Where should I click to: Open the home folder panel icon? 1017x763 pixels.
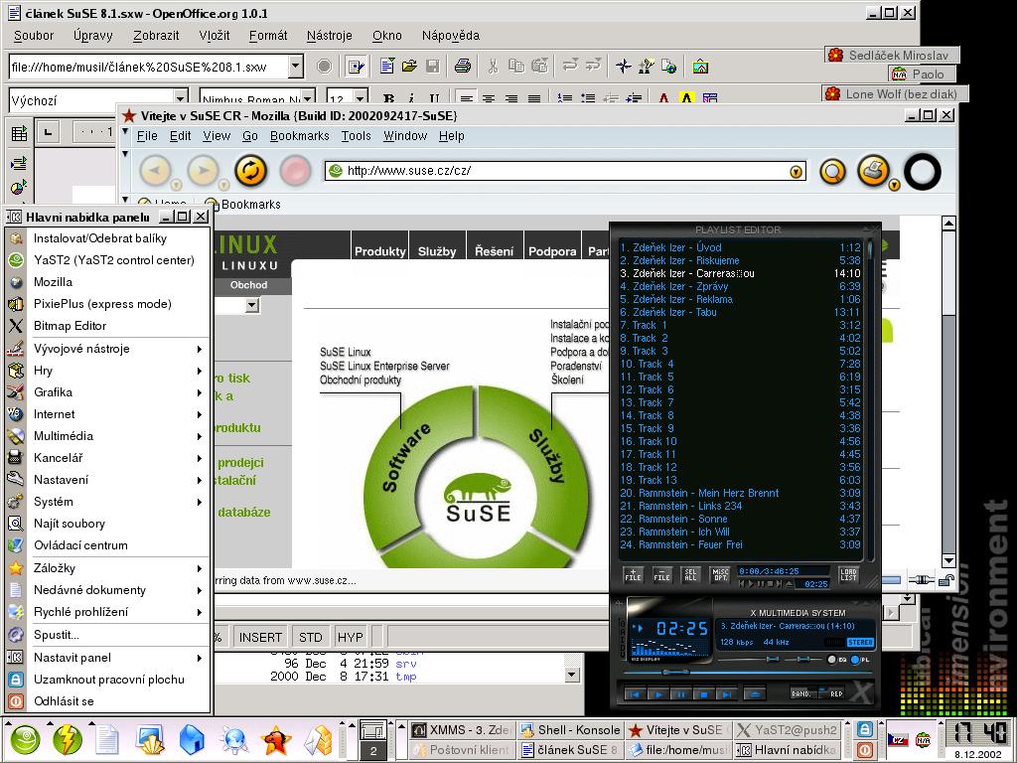click(192, 740)
